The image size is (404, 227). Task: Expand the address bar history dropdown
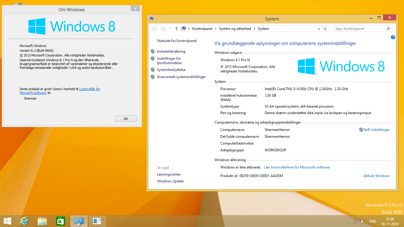click(319, 29)
